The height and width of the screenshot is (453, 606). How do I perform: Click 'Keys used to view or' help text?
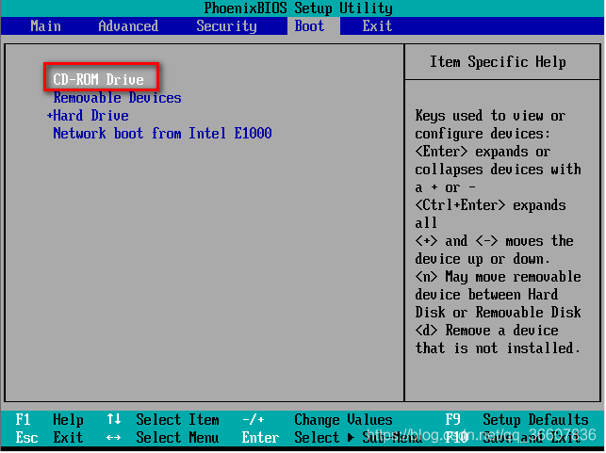pos(490,116)
